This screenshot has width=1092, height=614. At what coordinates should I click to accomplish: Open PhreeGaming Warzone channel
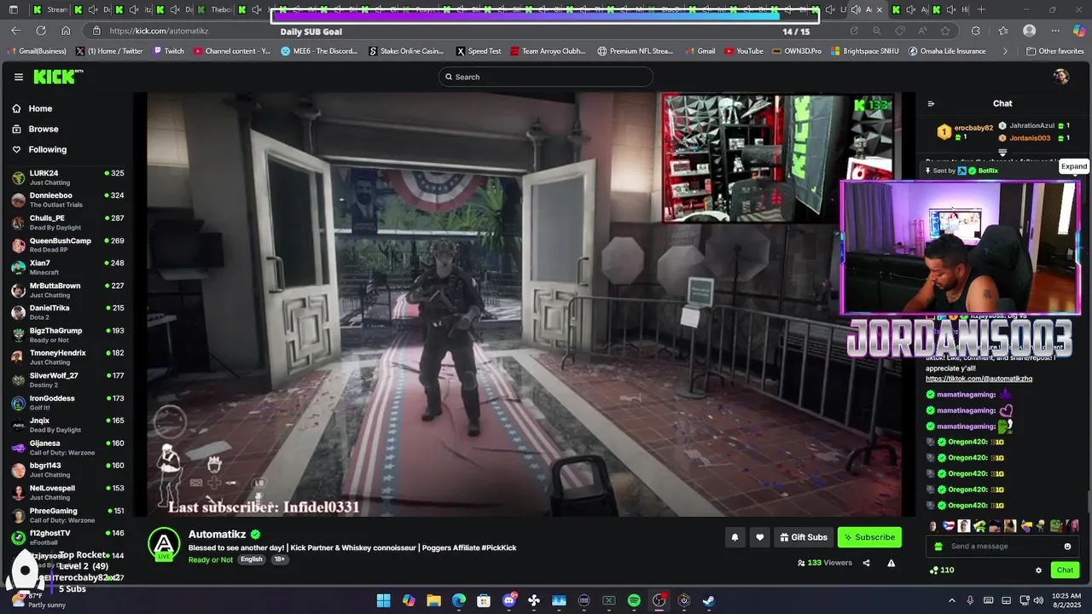(67, 515)
